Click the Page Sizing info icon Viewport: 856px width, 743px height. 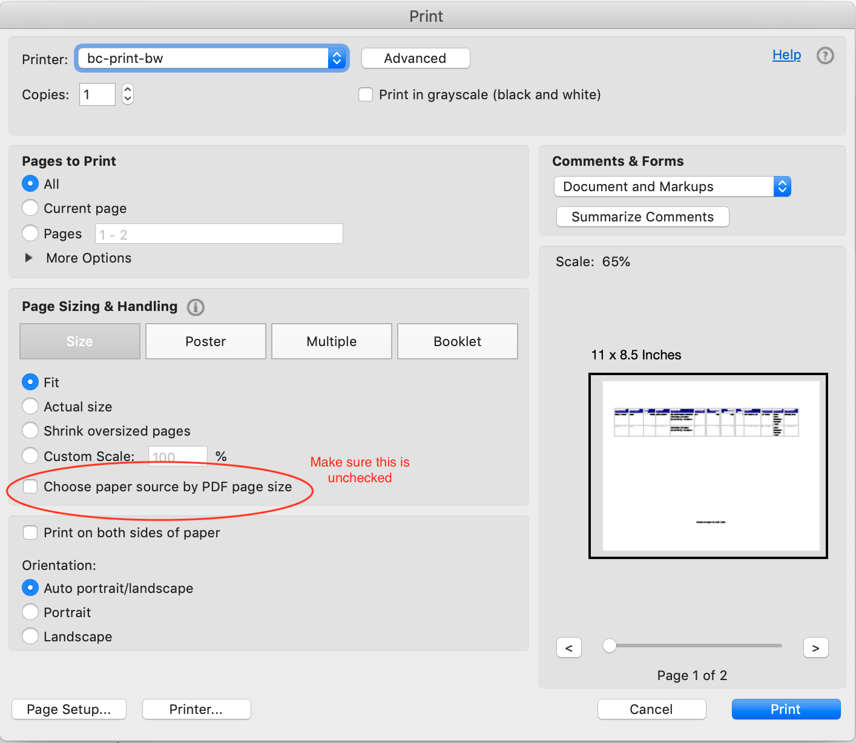196,307
